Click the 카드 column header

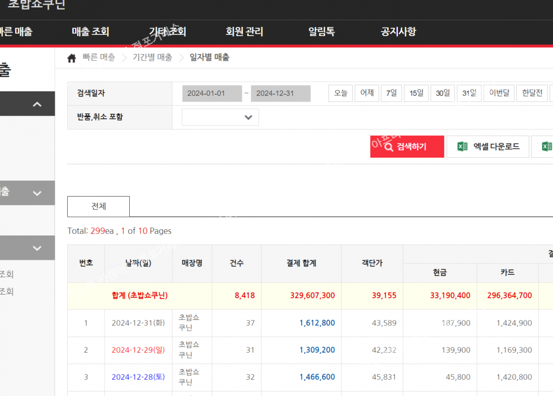tap(507, 273)
